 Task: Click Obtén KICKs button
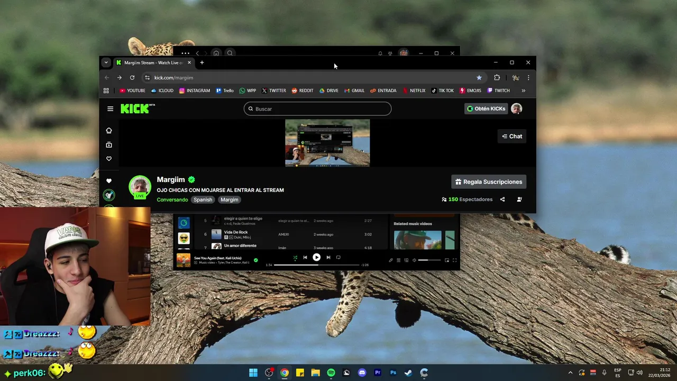tap(486, 108)
